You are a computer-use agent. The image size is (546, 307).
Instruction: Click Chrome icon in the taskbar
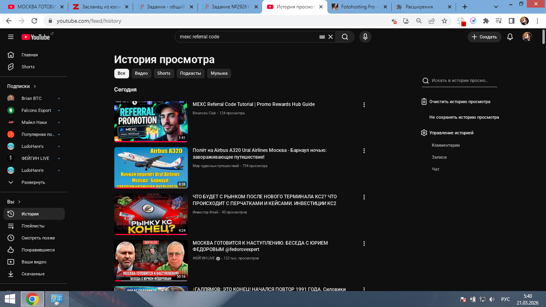point(32,299)
